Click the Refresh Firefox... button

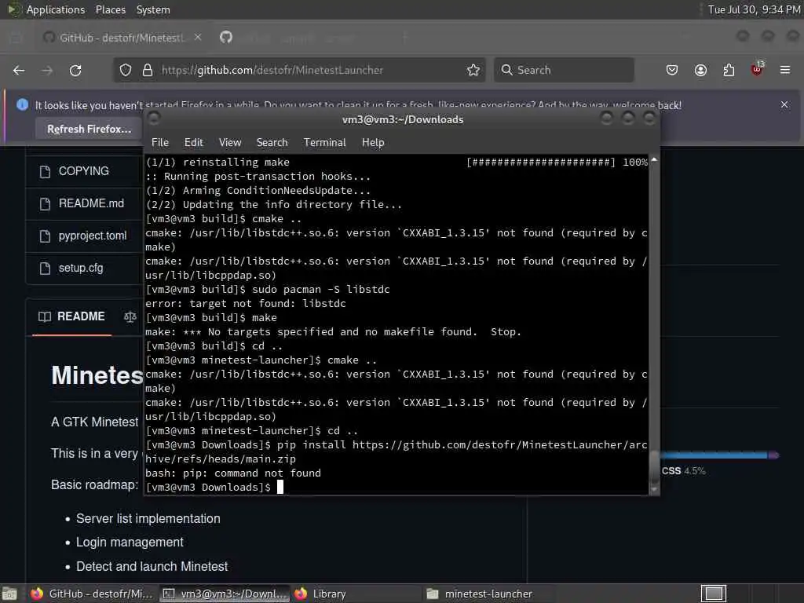coord(90,130)
